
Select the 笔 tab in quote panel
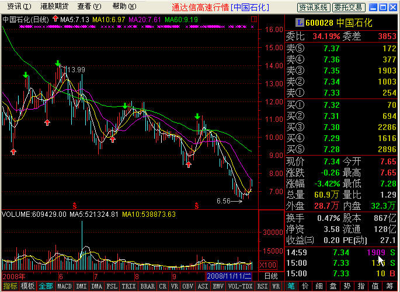(x=291, y=286)
